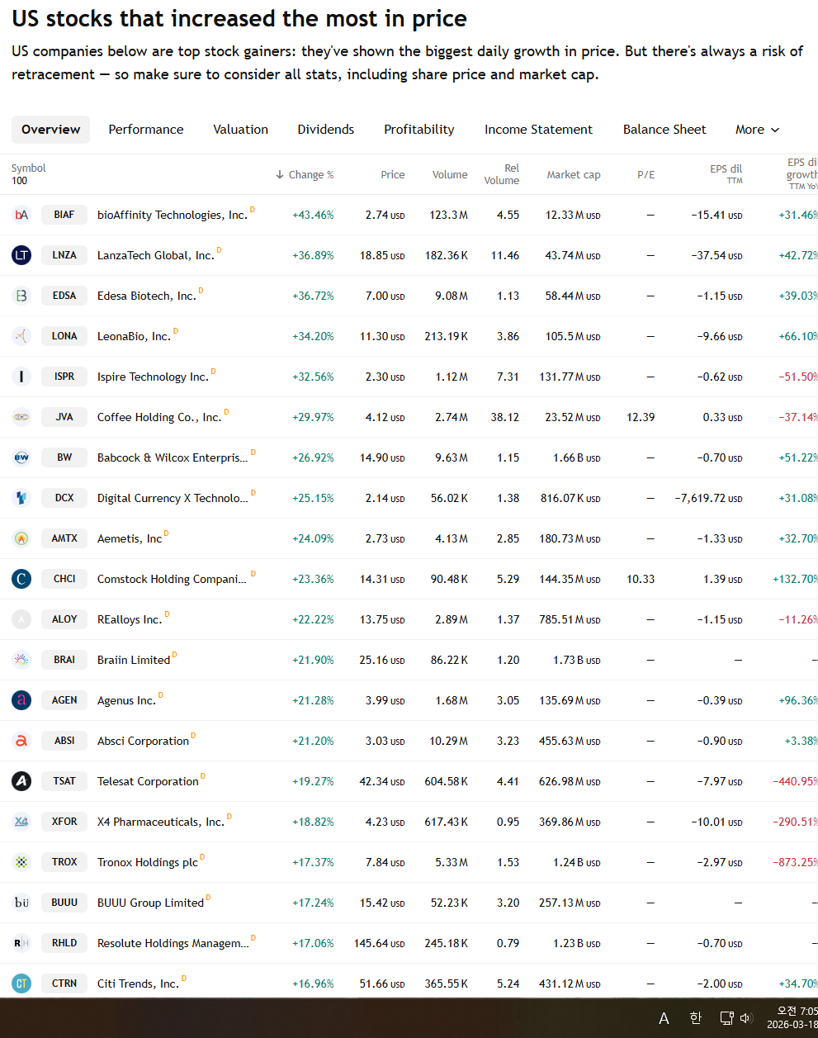Select the Braiin Limited BRAI logo icon
Screen dimensions: 818x1038
coord(21,660)
